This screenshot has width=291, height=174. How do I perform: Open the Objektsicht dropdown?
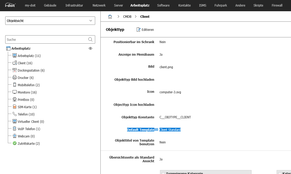(50, 21)
